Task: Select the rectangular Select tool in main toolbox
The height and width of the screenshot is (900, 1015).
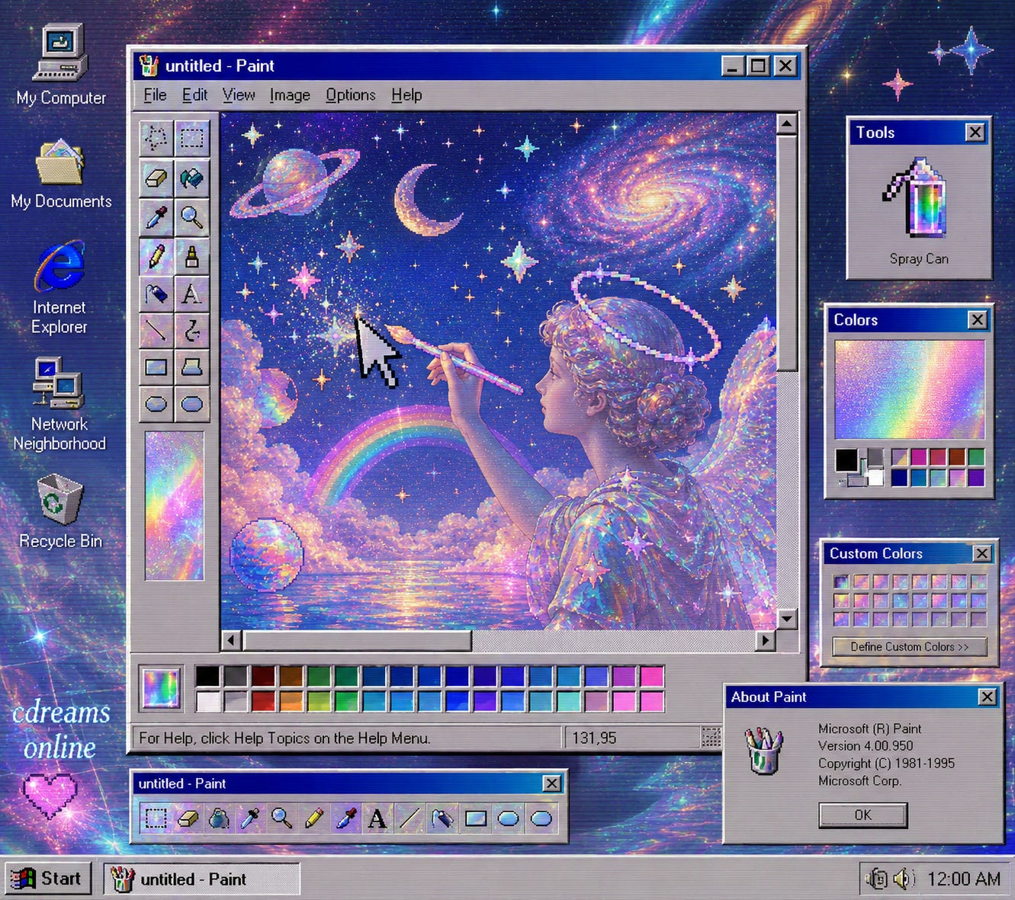Action: [191, 138]
